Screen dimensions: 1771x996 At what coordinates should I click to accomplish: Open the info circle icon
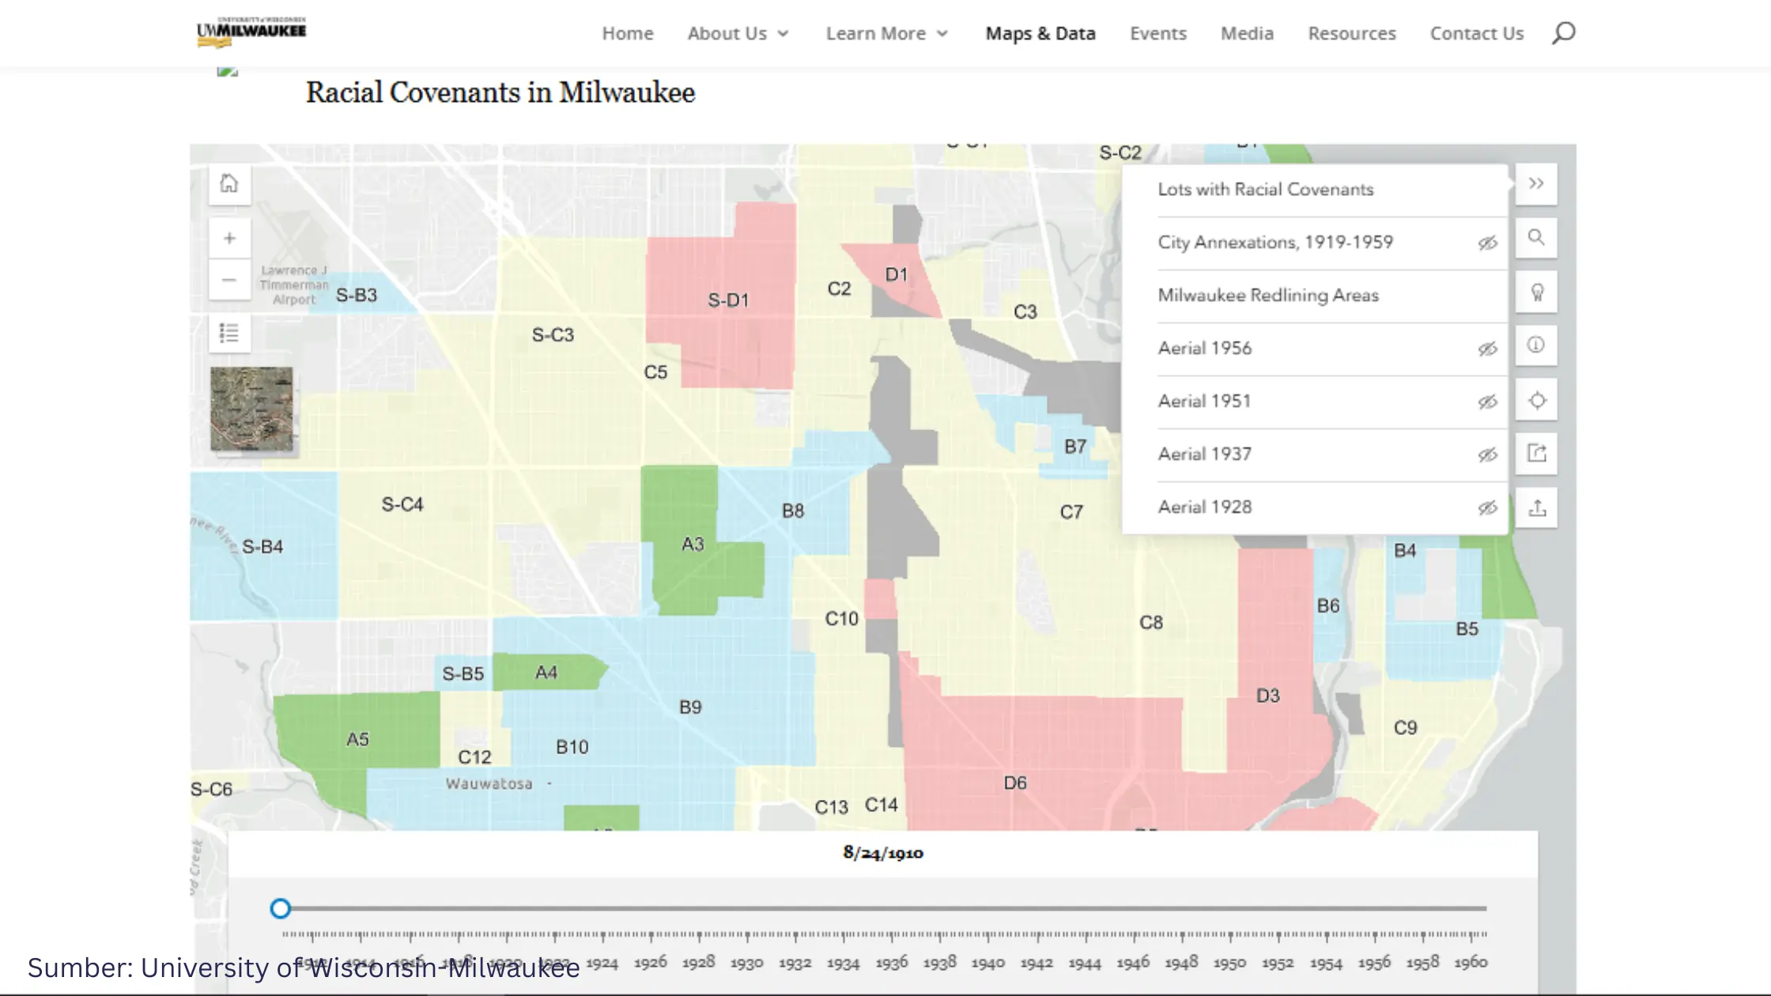click(x=1536, y=345)
